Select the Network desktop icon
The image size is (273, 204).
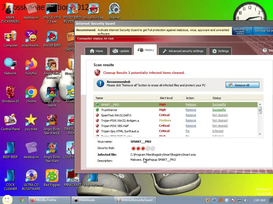[x=10, y=67]
